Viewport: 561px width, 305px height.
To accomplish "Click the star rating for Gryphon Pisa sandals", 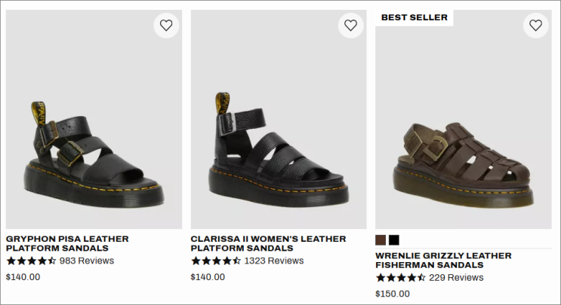I will [x=31, y=261].
